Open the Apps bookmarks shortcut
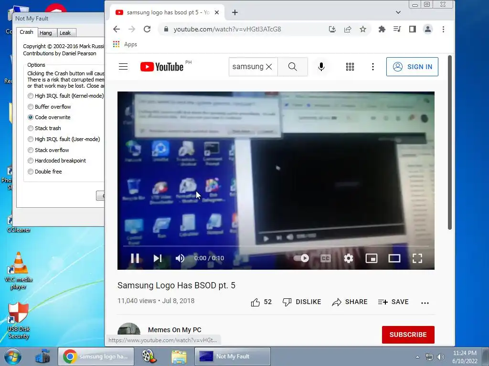This screenshot has width=489, height=366. click(125, 44)
